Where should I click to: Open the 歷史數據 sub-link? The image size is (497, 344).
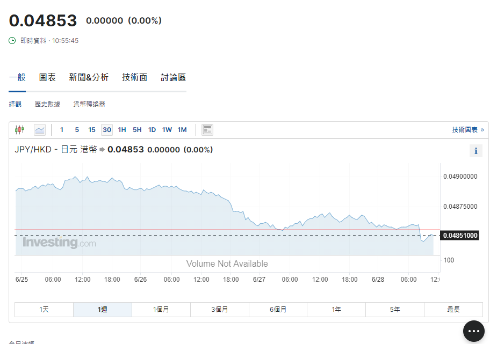(47, 104)
